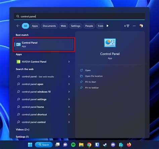159x149 pixels.
Task: Open File Explorer from the taskbar
Action: (x=81, y=145)
